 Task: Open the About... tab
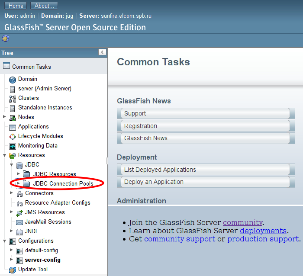tap(45, 6)
